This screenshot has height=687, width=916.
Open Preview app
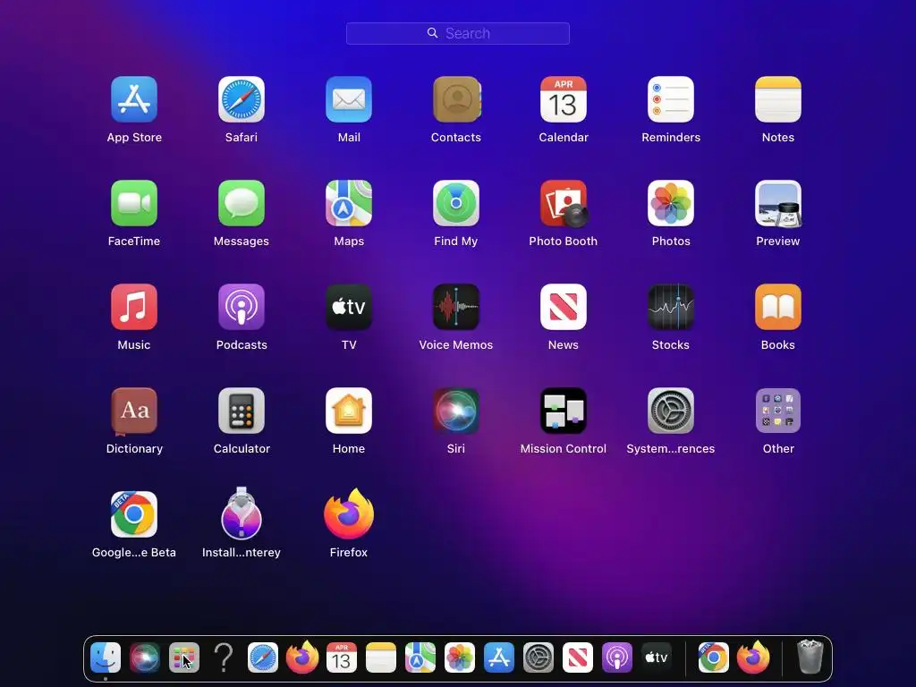pyautogui.click(x=778, y=203)
